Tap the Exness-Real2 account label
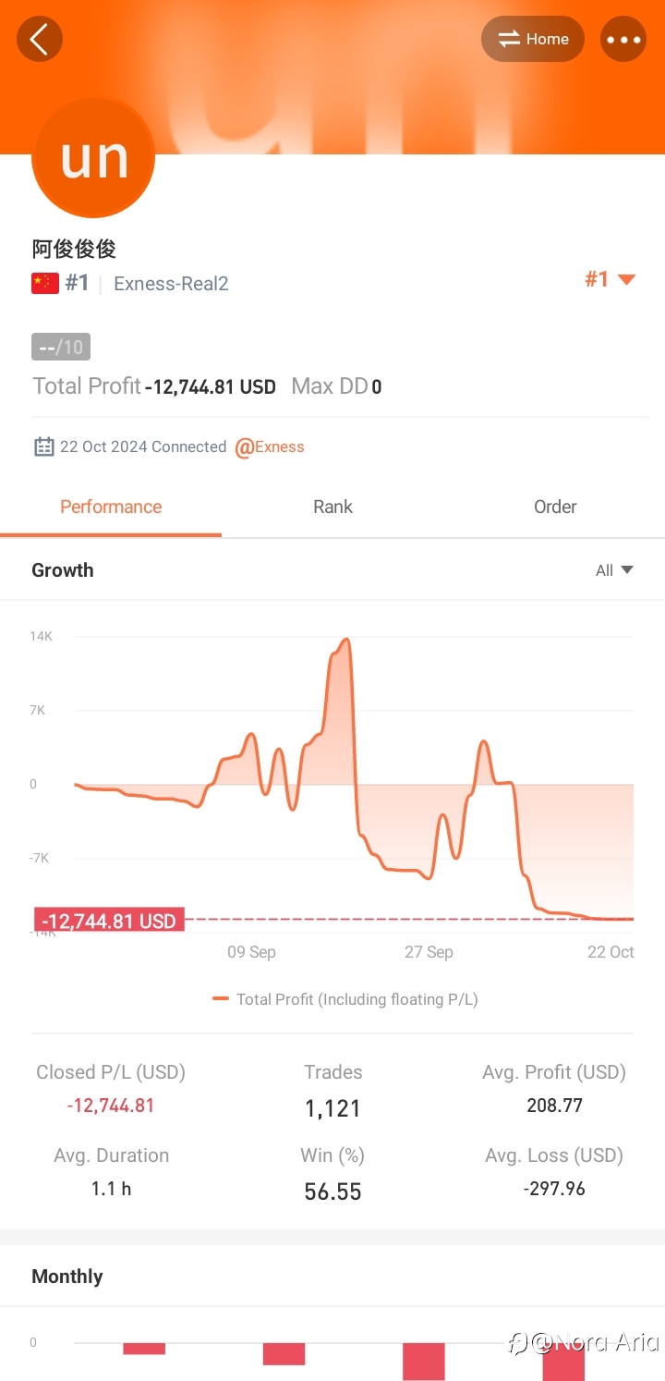 (171, 284)
